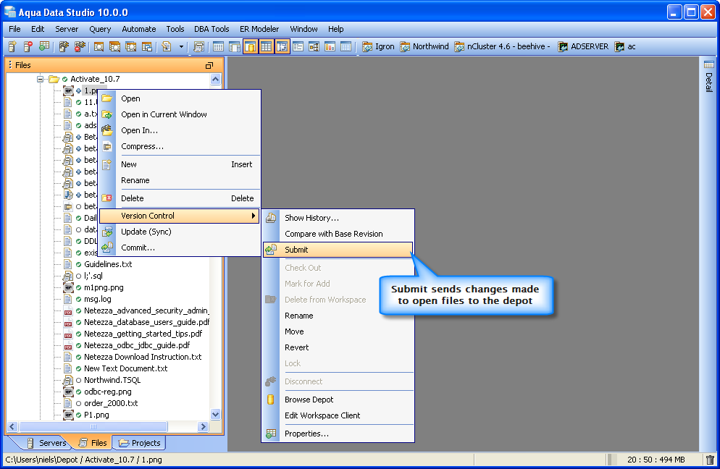Open the ADSERVER shortcut in toolbar

(x=583, y=46)
